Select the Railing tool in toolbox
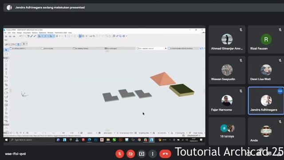284x160 pixels. click(x=6, y=89)
